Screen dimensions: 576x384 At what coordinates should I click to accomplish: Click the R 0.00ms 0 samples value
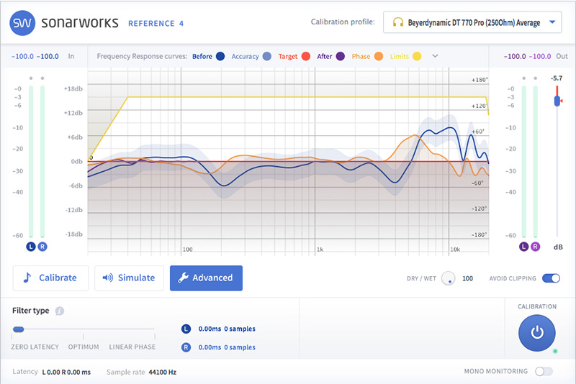pos(227,347)
